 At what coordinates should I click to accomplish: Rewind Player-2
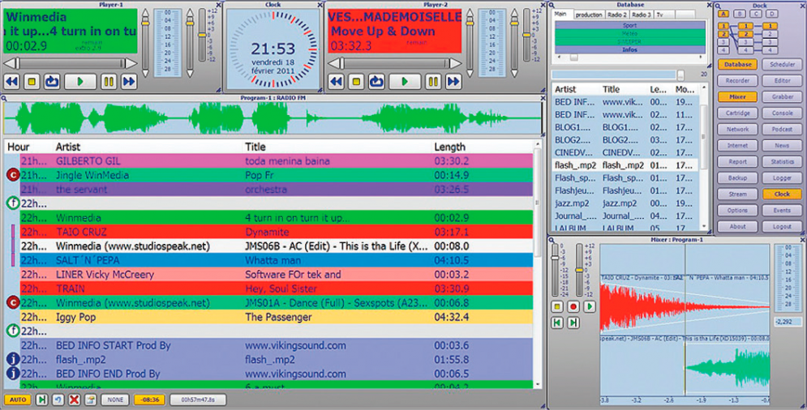336,81
